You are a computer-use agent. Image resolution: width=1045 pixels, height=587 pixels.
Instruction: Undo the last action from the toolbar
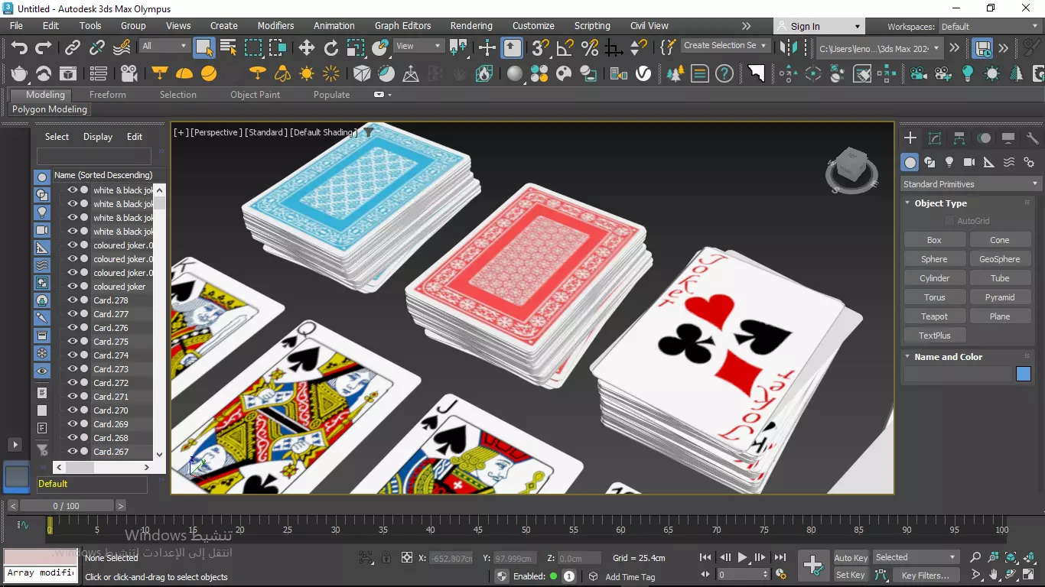click(19, 48)
